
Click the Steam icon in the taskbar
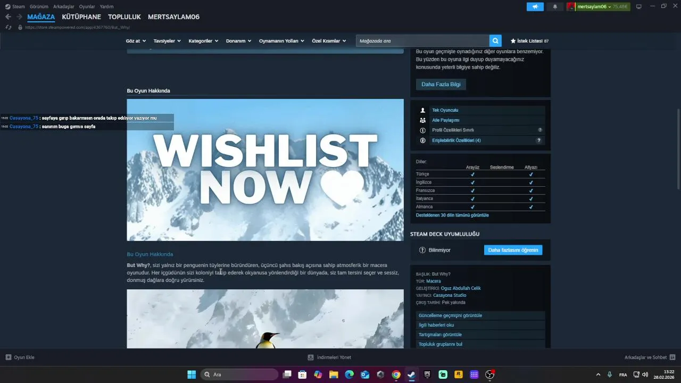pos(411,374)
